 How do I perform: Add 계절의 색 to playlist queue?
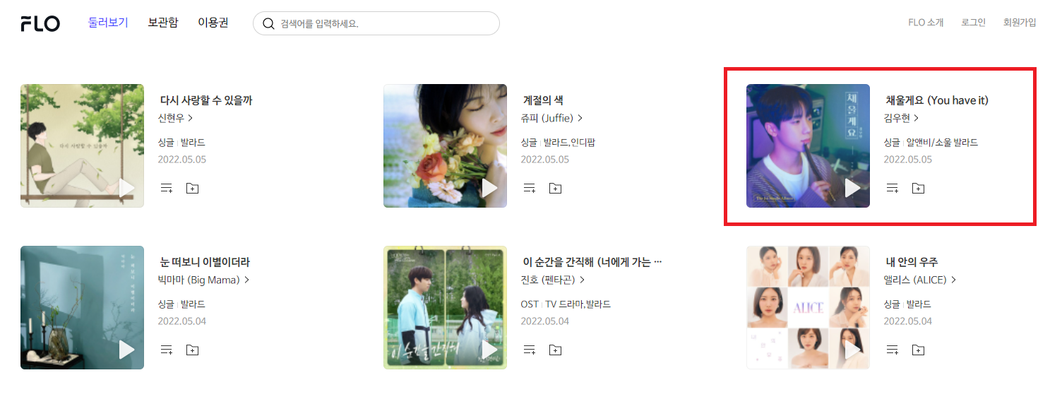pyautogui.click(x=530, y=189)
